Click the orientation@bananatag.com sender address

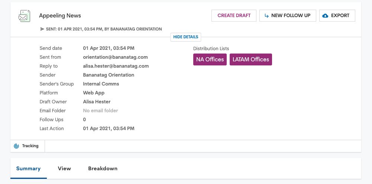tap(115, 57)
